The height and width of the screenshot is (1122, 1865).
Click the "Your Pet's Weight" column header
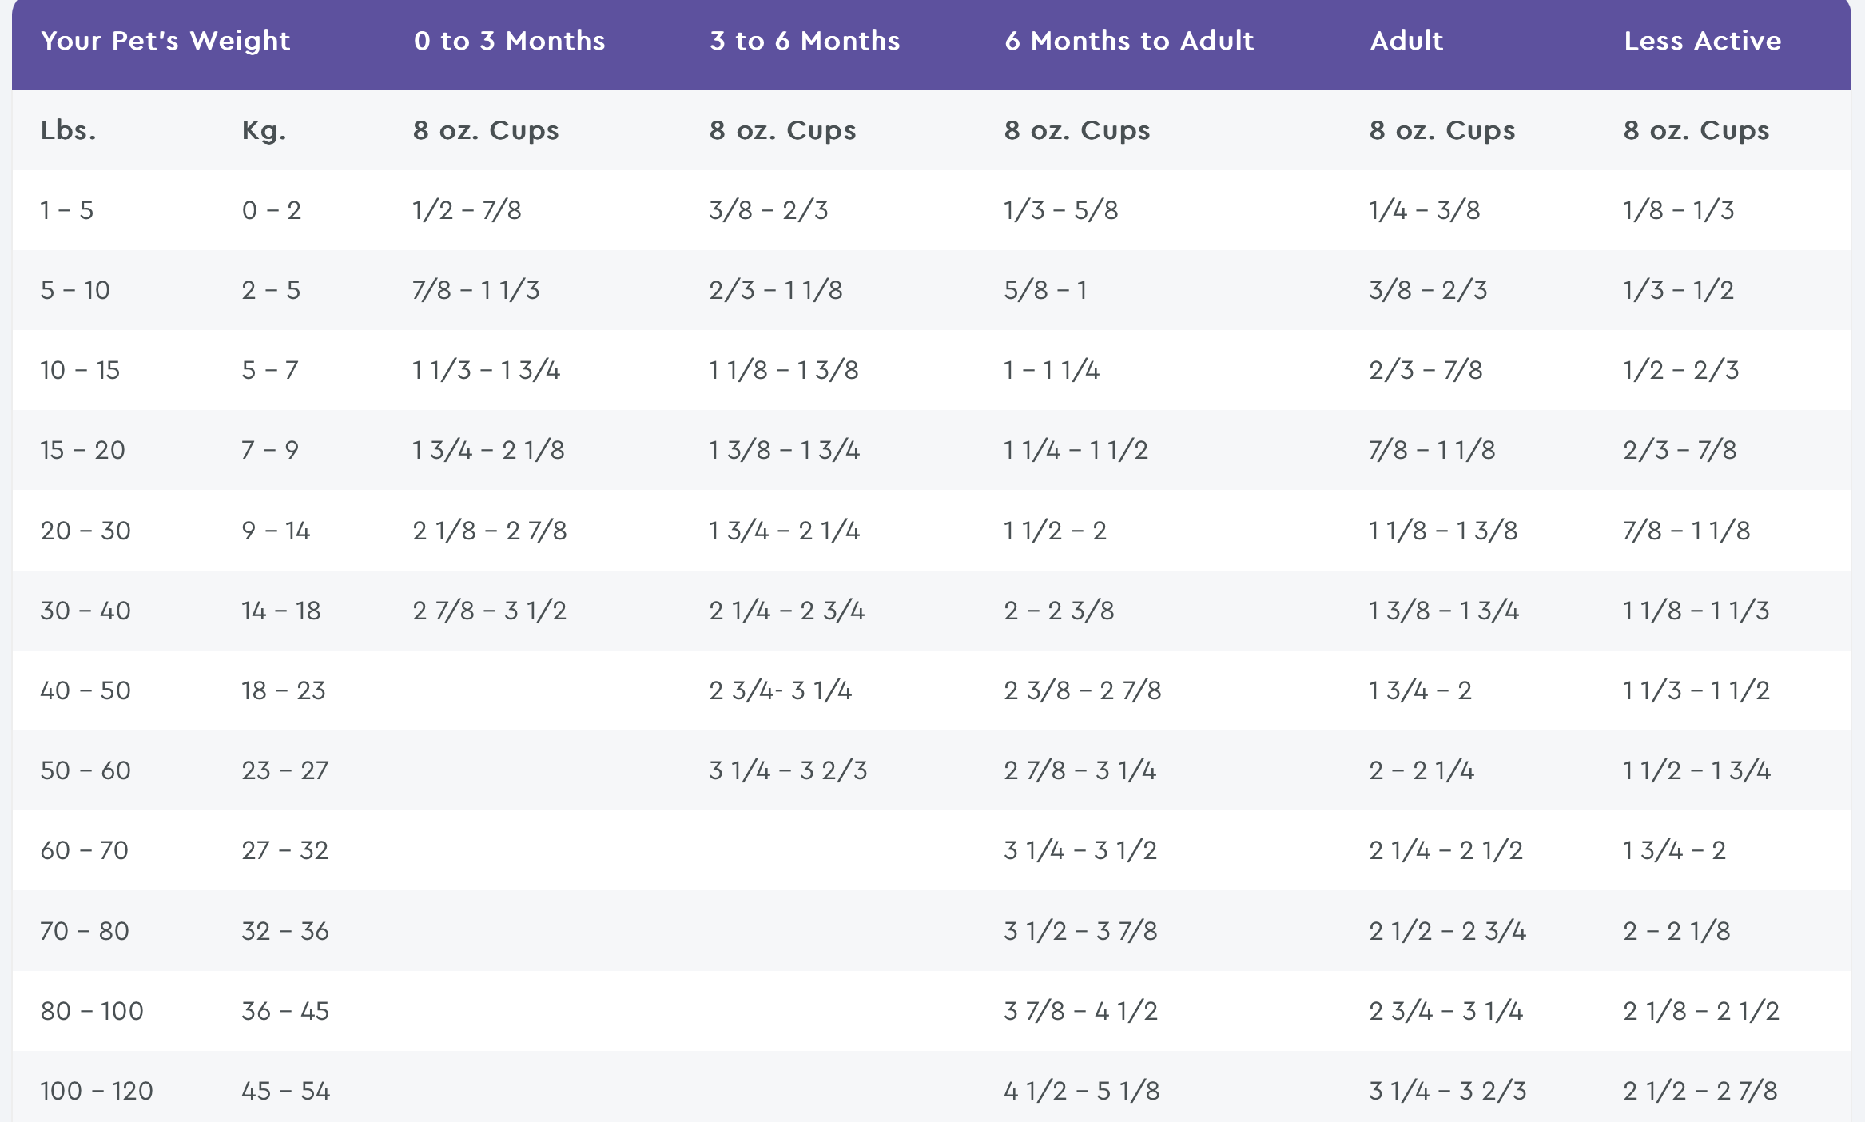(x=165, y=41)
